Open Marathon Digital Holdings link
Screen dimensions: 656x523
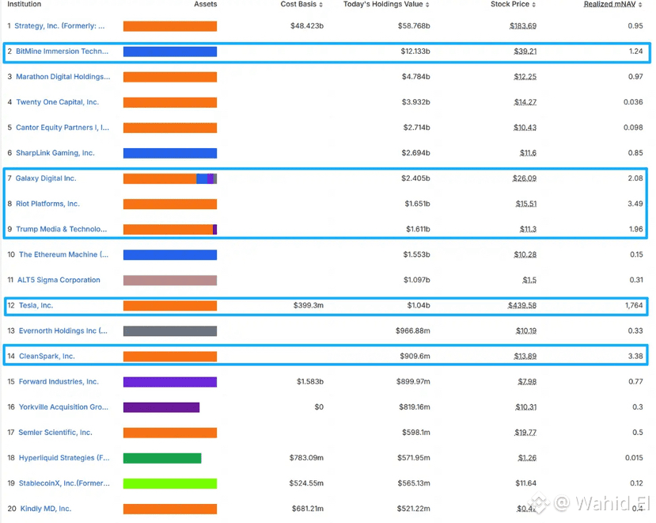63,77
